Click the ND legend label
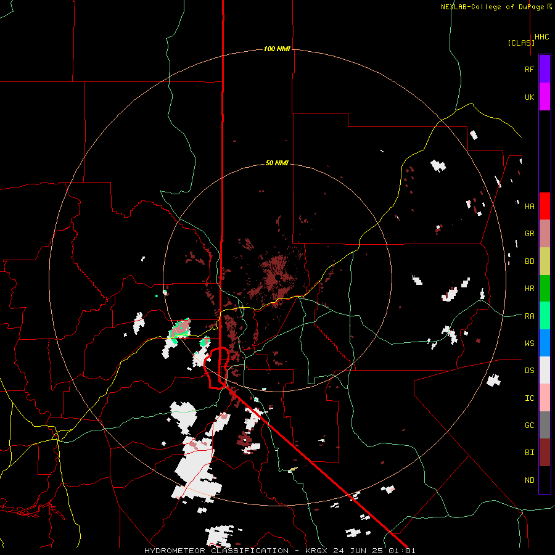The height and width of the screenshot is (555, 555). [x=529, y=480]
